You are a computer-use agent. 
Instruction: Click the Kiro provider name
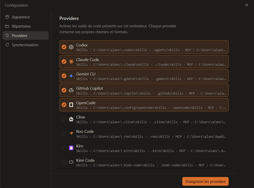[80, 146]
